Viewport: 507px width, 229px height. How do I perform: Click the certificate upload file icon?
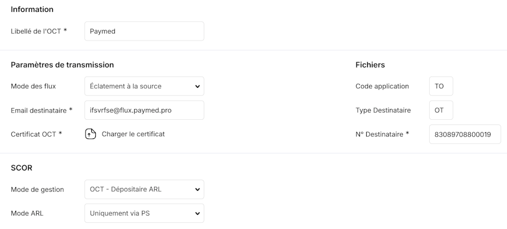(91, 134)
